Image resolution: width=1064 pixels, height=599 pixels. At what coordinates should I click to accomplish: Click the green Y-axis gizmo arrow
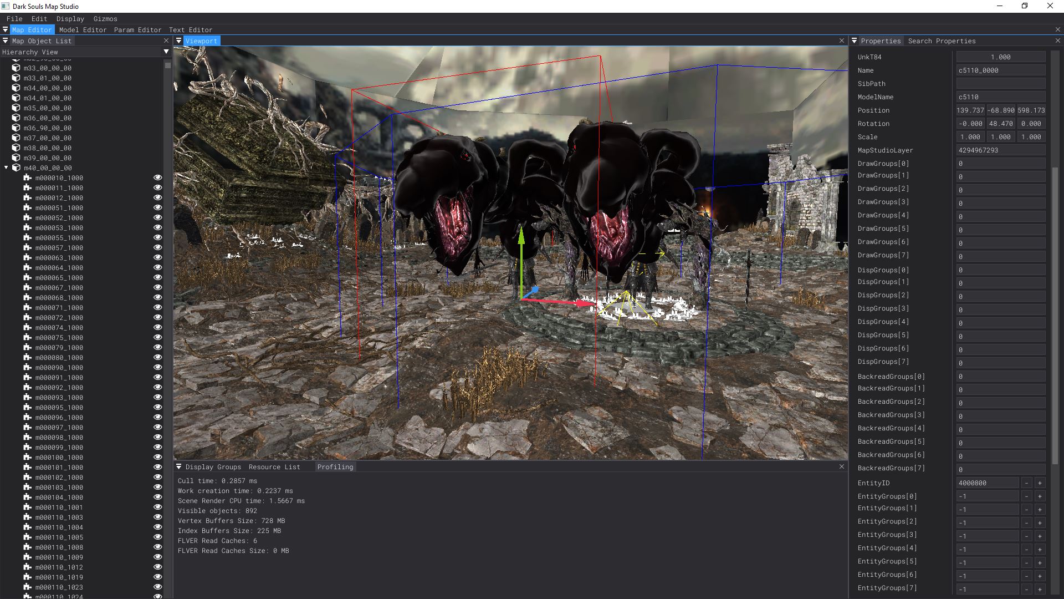(x=521, y=250)
